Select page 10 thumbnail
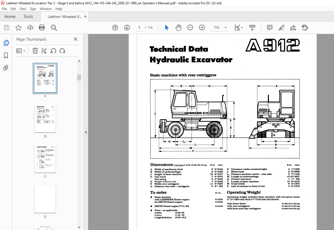This screenshot has width=334, height=230. (x=45, y=119)
